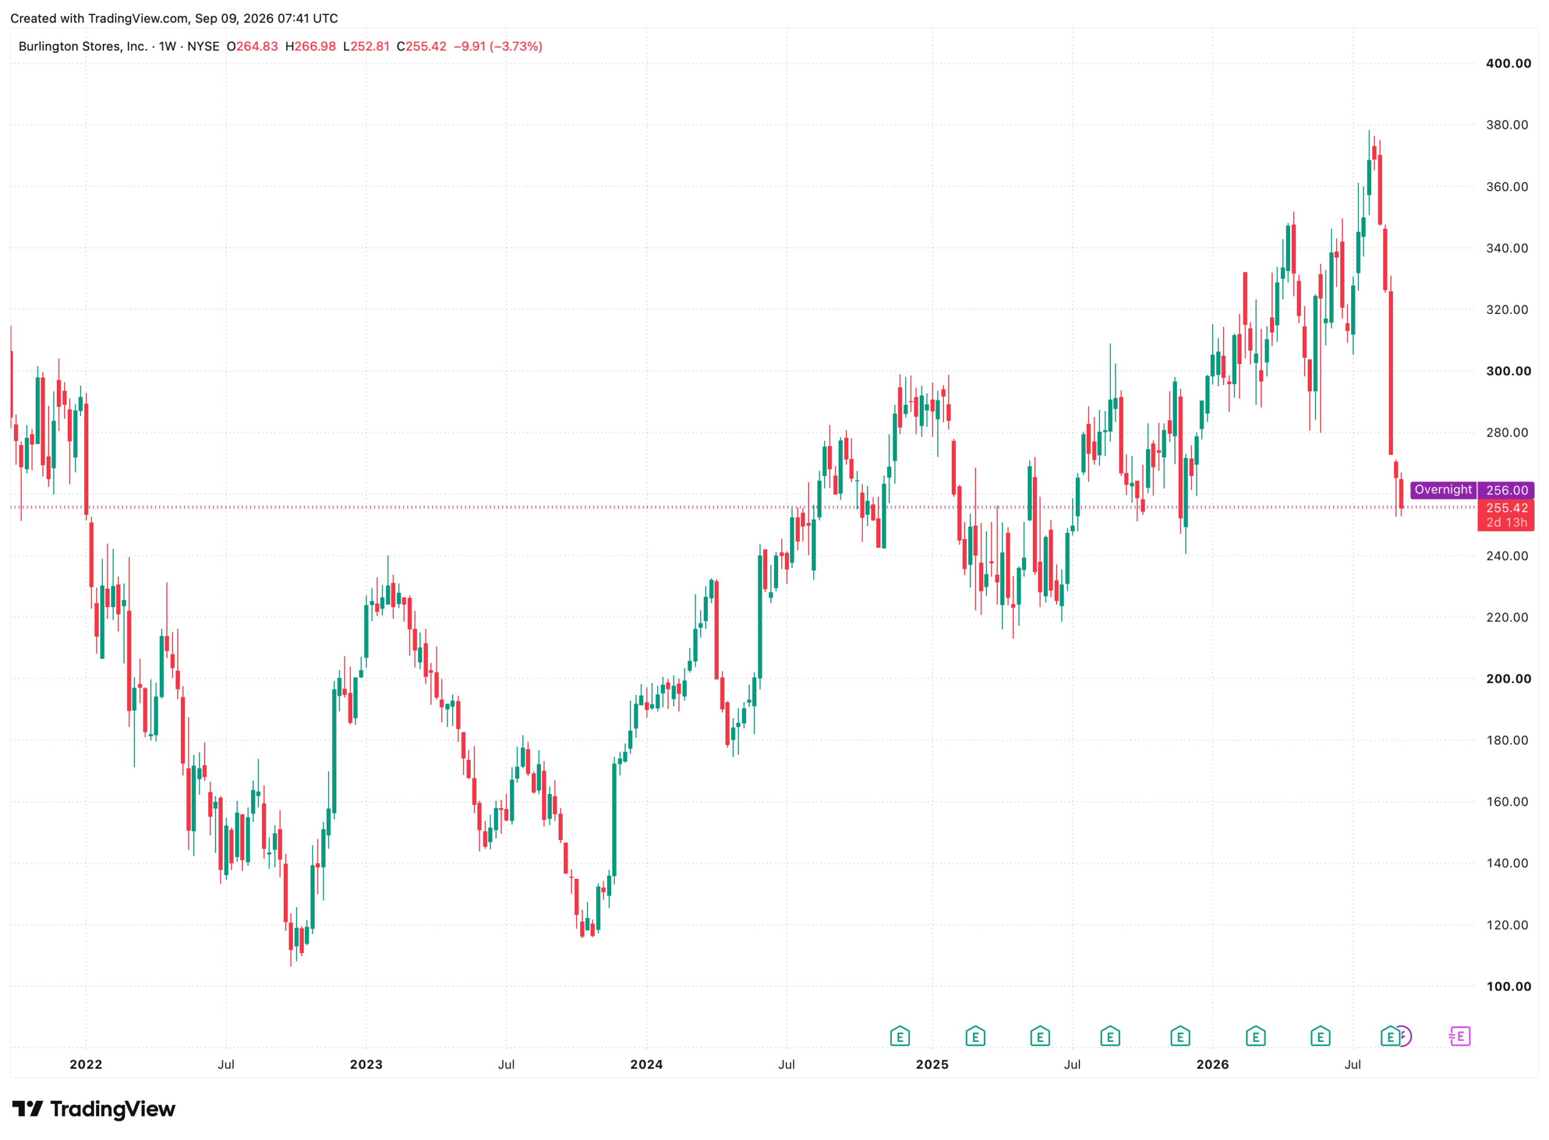
Task: Open the earnings marker just after 2025 label
Action: tap(975, 1036)
